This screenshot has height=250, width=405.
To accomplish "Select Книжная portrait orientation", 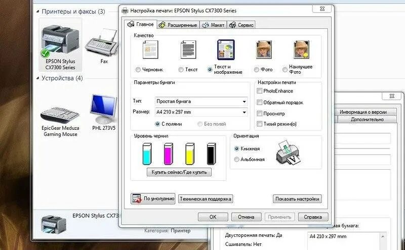I will point(236,148).
